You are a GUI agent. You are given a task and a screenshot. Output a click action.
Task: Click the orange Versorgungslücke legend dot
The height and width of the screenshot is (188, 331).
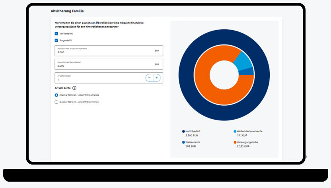235,142
